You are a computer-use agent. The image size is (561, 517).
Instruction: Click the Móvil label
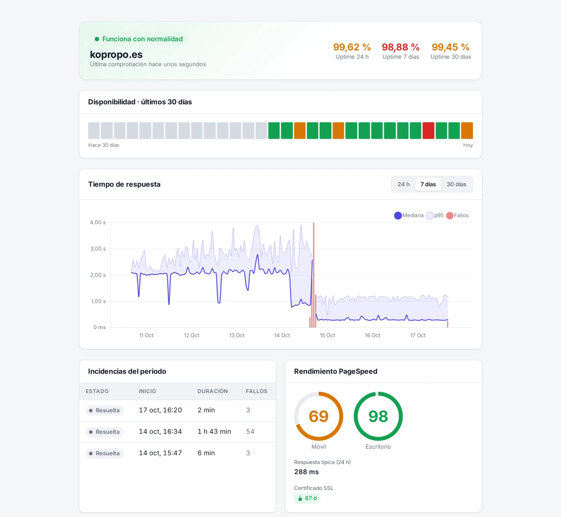319,447
